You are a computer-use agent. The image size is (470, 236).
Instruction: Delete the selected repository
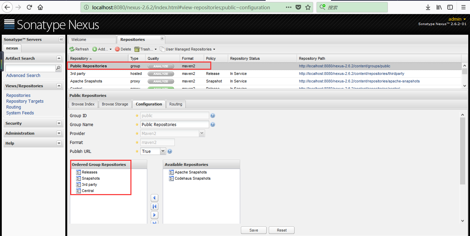[x=123, y=49]
